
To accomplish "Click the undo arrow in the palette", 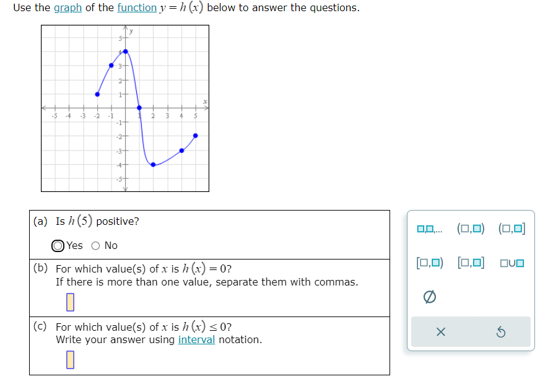I will tap(499, 333).
